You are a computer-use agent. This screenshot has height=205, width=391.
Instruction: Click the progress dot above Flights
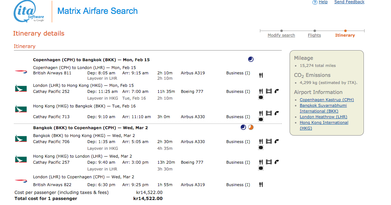tap(315, 31)
